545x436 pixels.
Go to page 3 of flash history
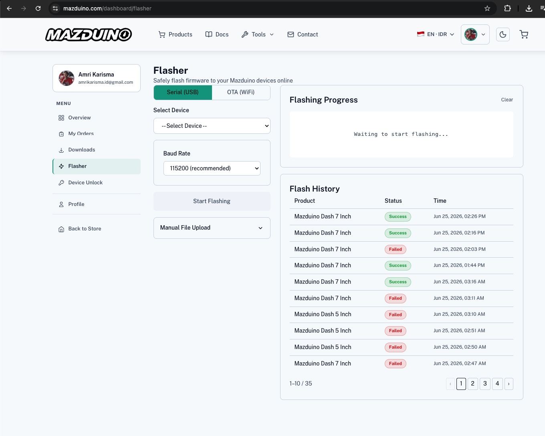[485, 384]
